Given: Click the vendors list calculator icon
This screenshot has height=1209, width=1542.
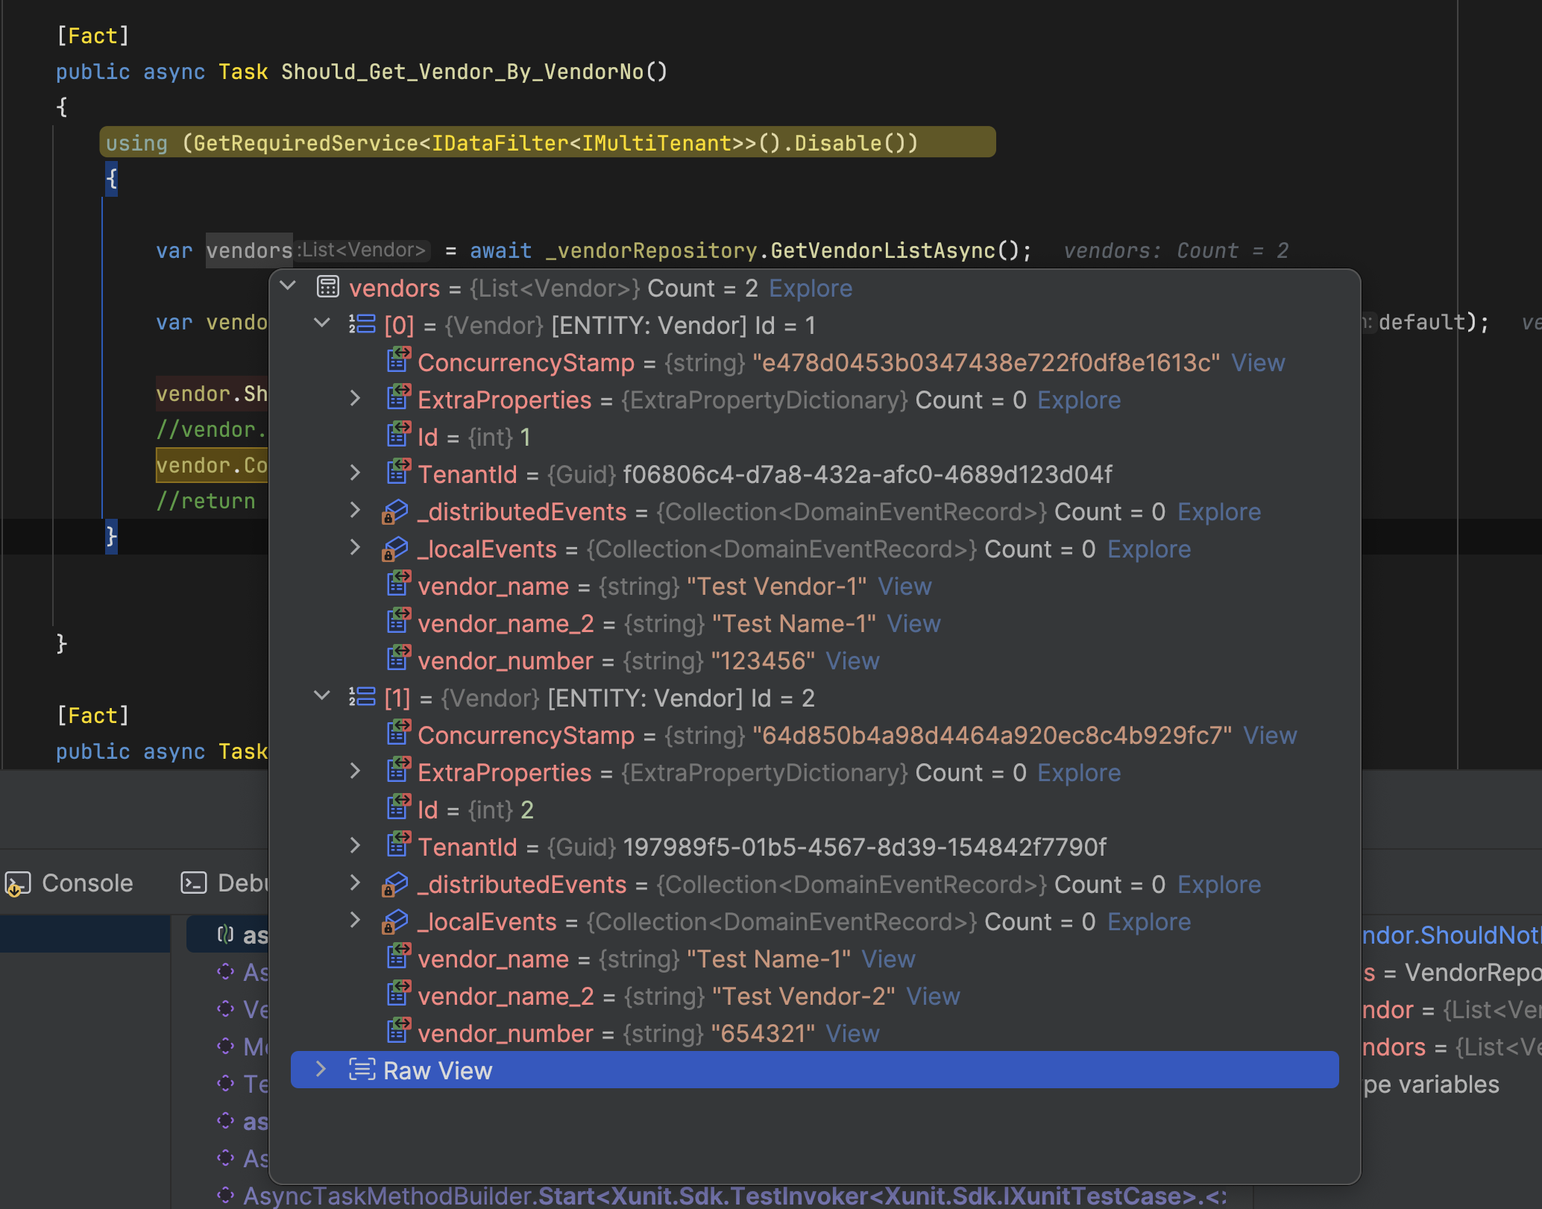Looking at the screenshot, I should (328, 287).
